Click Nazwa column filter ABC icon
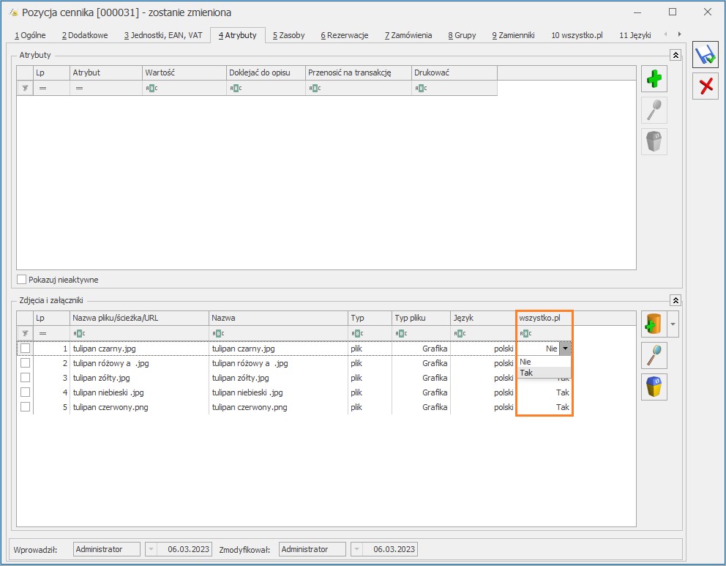Image resolution: width=726 pixels, height=566 pixels. point(218,333)
